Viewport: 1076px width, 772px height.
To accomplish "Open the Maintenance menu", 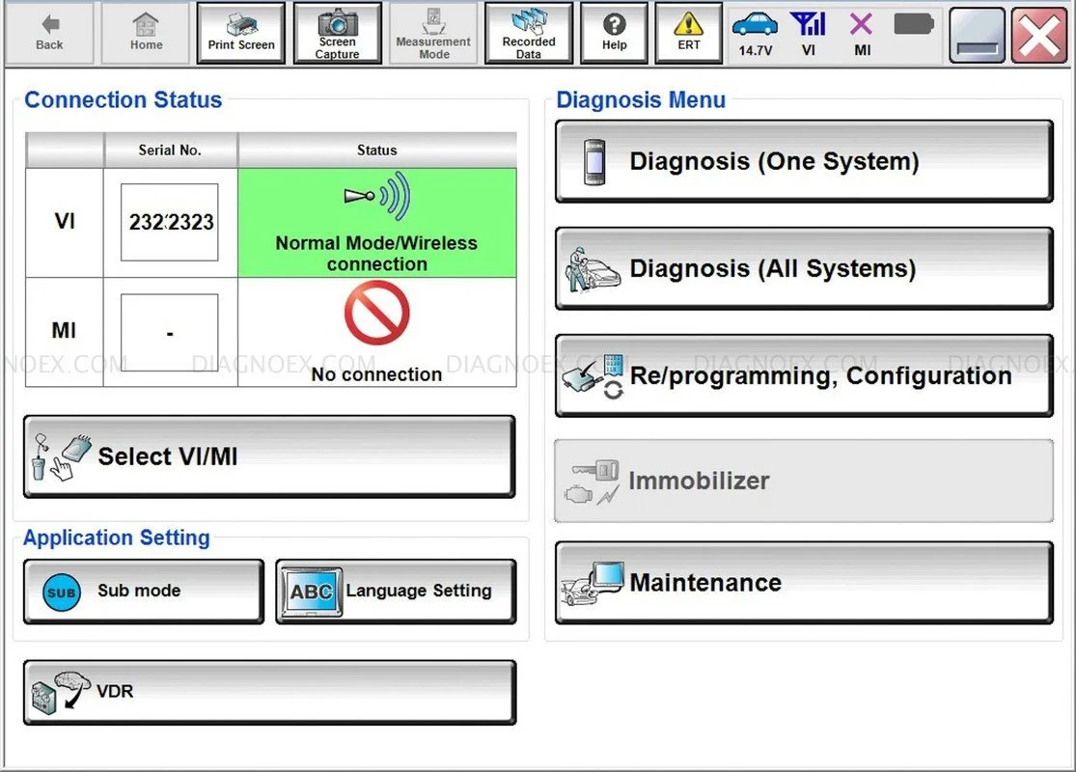I will click(x=803, y=583).
